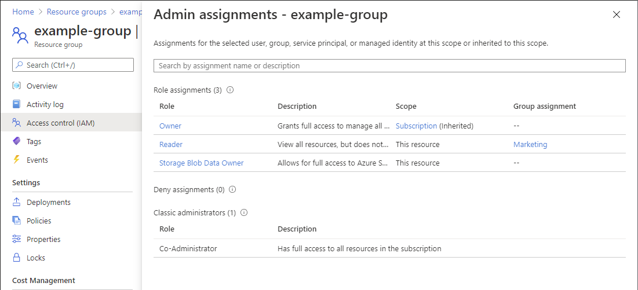Open Storage Blob Data Owner role
The height and width of the screenshot is (290, 638).
pyautogui.click(x=201, y=163)
